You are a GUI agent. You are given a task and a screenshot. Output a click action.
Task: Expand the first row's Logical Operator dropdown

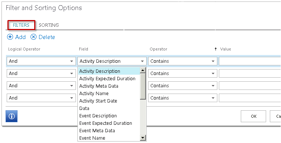point(41,61)
